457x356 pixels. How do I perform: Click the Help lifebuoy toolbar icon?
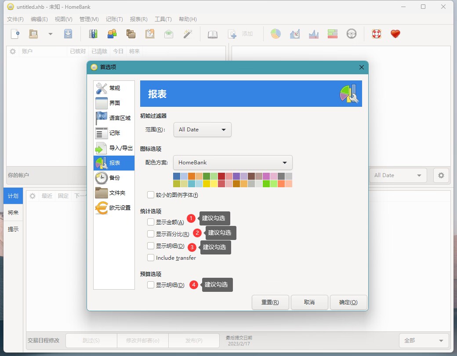(x=376, y=34)
